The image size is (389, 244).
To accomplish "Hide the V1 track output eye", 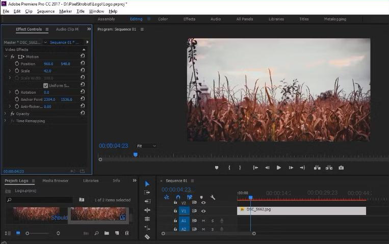I will (x=203, y=210).
